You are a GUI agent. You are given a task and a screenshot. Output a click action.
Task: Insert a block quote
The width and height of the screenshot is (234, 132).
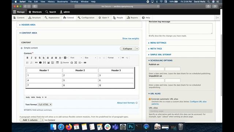tap(36, 63)
